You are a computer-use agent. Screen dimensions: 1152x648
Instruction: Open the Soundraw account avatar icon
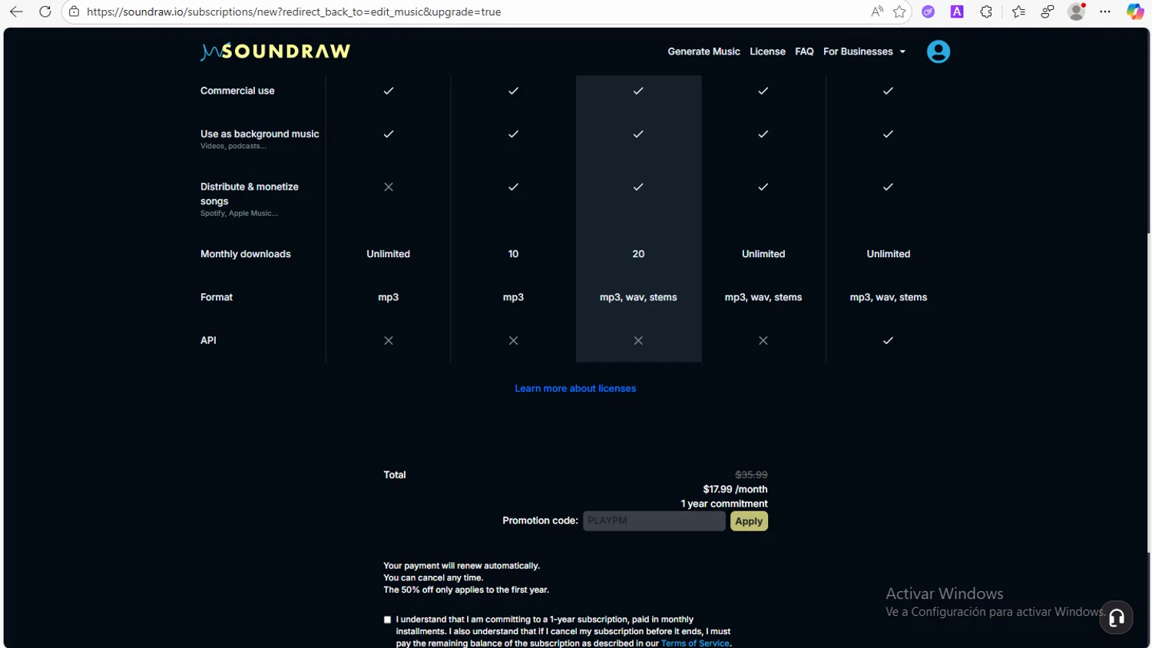click(x=938, y=51)
